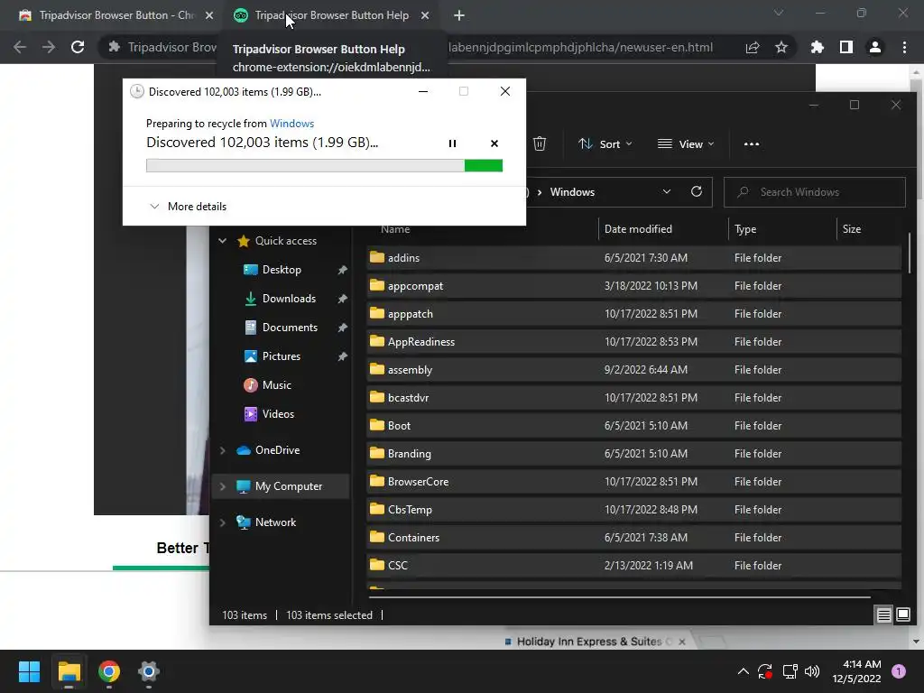Open the View dropdown in File Explorer

pos(686,143)
